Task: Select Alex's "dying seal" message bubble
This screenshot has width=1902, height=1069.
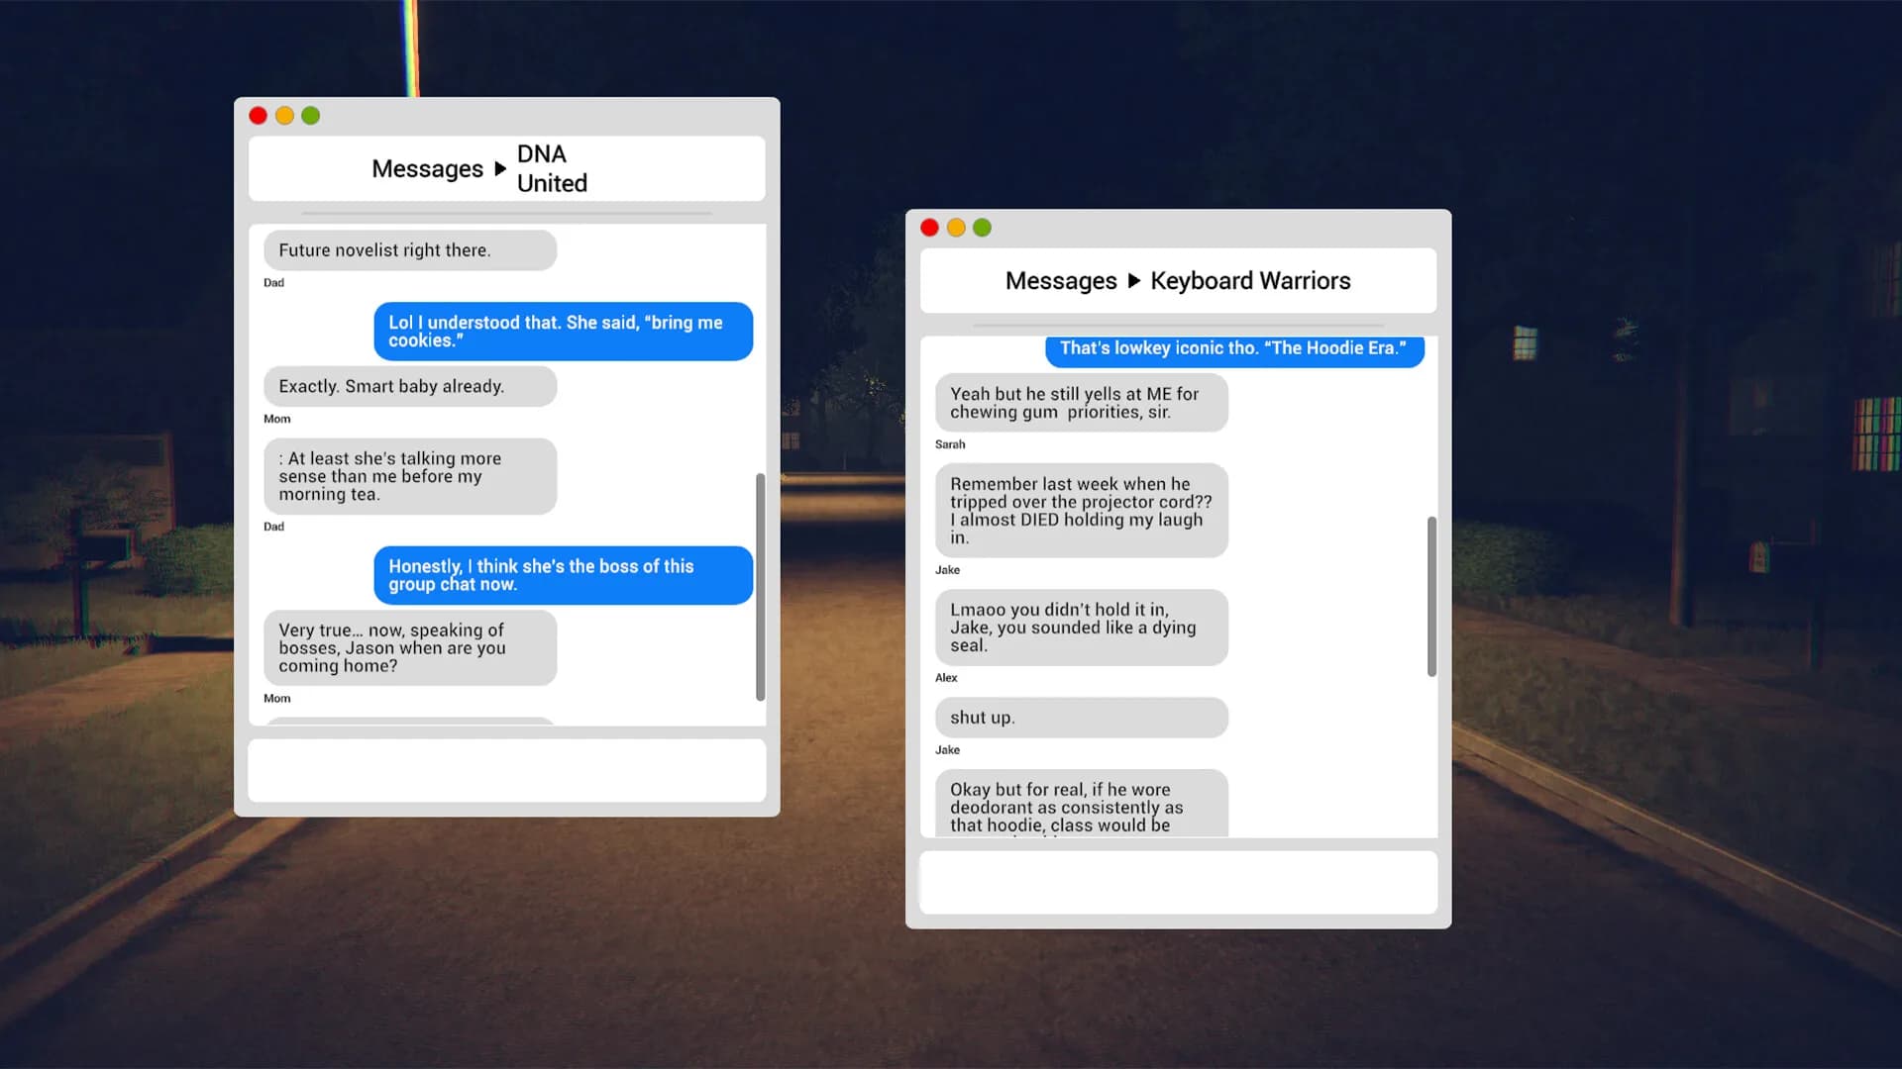Action: (1082, 628)
